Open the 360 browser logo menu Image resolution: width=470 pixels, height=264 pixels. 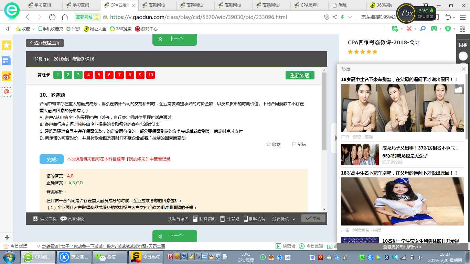[12, 12]
